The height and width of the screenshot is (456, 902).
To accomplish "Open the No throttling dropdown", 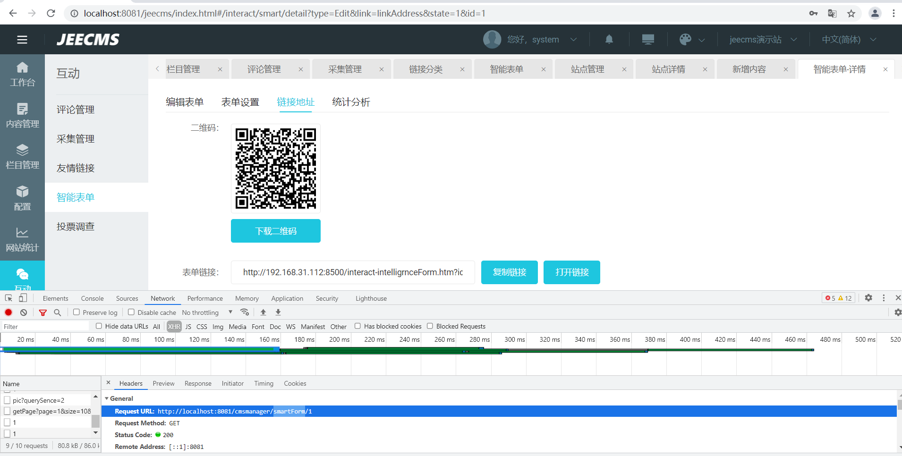I will [x=207, y=312].
